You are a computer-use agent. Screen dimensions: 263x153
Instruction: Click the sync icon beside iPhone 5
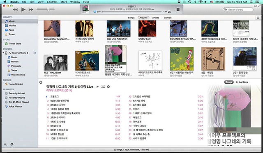(x=35, y=53)
